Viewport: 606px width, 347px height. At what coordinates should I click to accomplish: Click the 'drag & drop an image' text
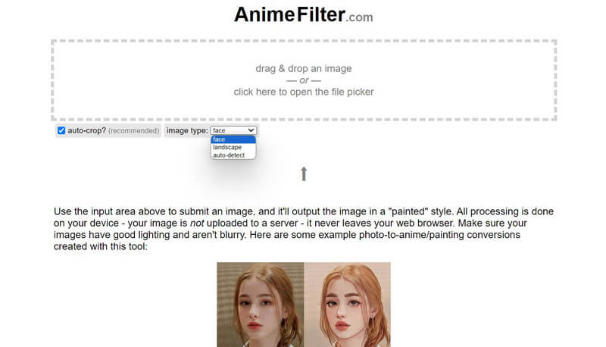(x=304, y=68)
